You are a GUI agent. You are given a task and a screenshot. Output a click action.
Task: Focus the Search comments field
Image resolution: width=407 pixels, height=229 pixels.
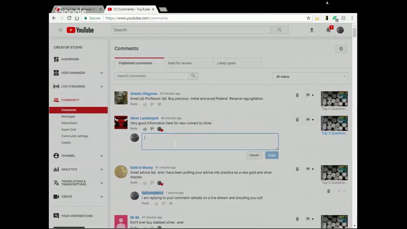[151, 76]
